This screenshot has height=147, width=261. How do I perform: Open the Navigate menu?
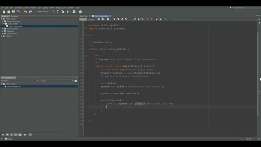[18, 8]
